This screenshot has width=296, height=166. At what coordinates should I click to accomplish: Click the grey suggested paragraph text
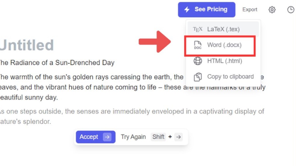pyautogui.click(x=132, y=116)
